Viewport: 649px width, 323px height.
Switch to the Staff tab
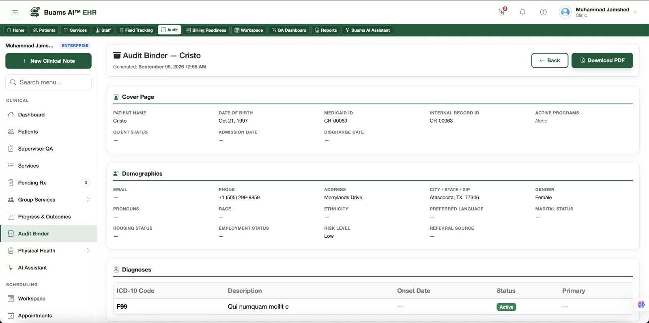tap(103, 30)
